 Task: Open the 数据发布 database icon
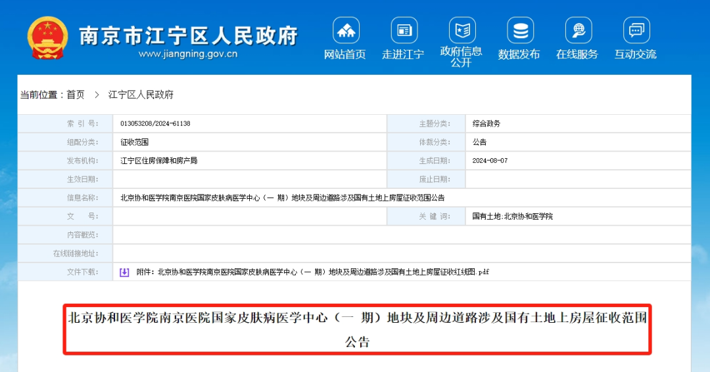520,30
